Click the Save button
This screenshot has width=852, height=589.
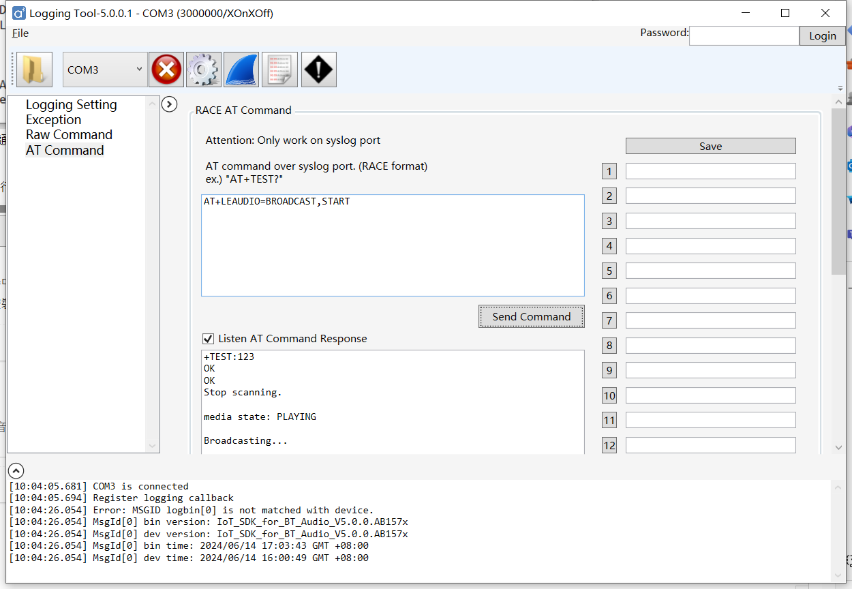[x=710, y=146]
